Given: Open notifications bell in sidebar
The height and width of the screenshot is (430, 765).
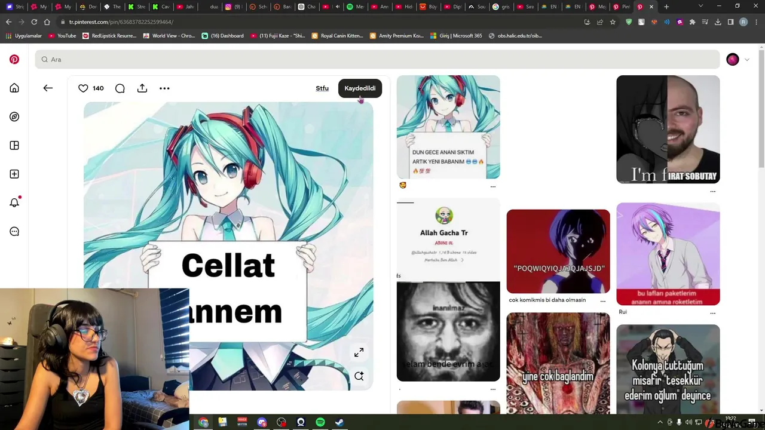Looking at the screenshot, I should tap(14, 202).
